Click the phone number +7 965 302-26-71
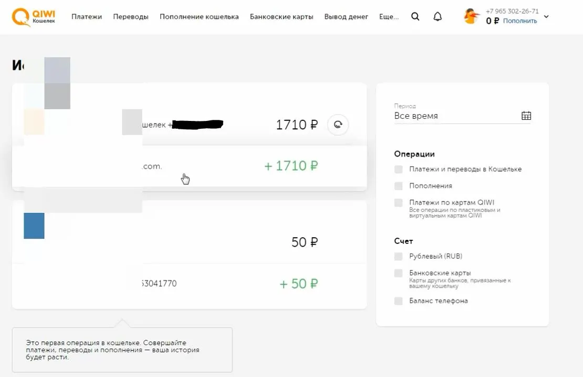The width and height of the screenshot is (583, 377). pyautogui.click(x=512, y=11)
